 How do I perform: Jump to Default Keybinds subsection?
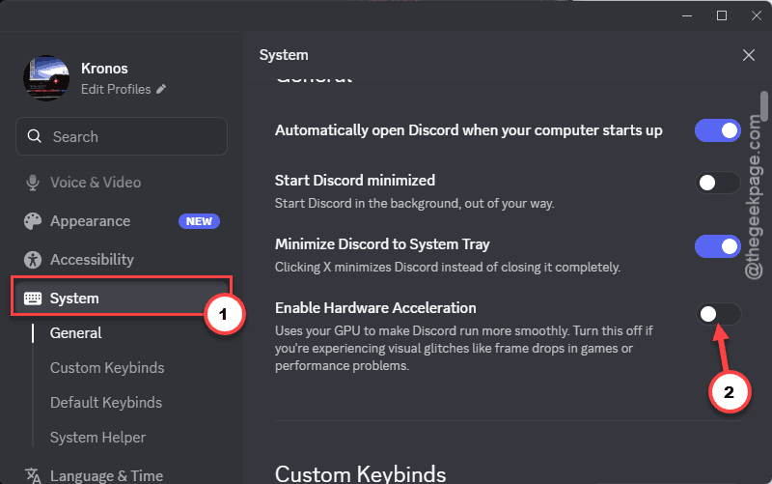tap(106, 403)
